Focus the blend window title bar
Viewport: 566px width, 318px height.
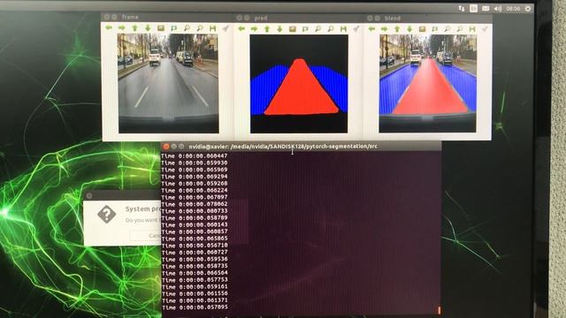pyautogui.click(x=428, y=18)
